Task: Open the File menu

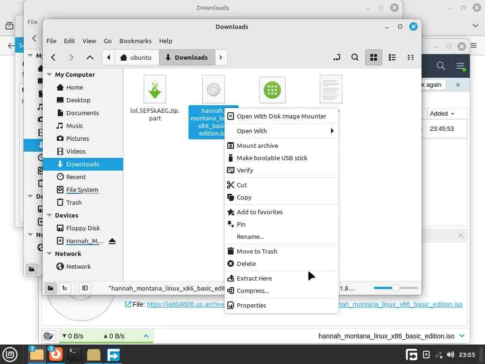Action: [x=51, y=41]
